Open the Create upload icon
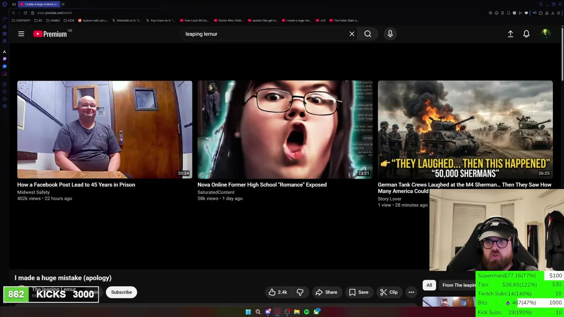 click(x=510, y=34)
